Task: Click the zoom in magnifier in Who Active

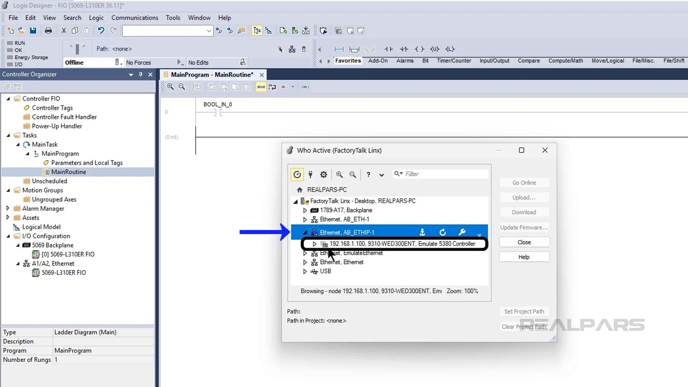Action: click(339, 175)
